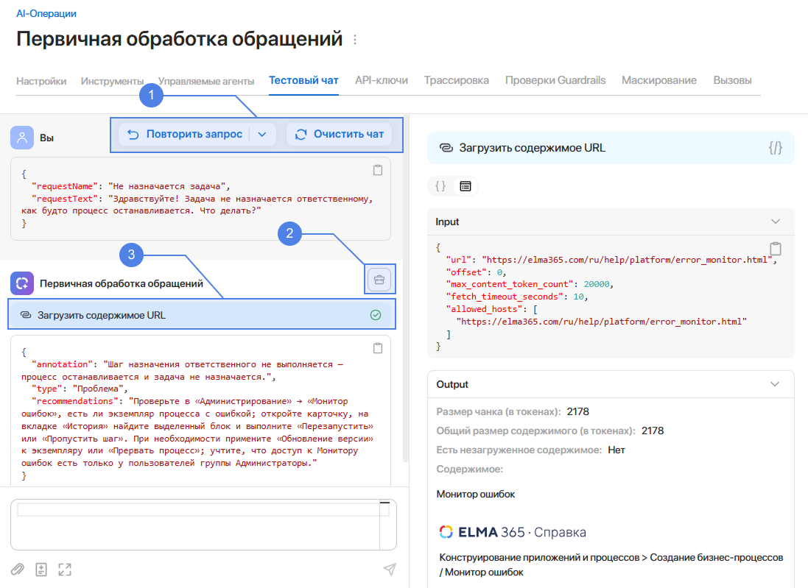
Task: Click the ELMA 365 logo in output content
Action: pos(513,532)
